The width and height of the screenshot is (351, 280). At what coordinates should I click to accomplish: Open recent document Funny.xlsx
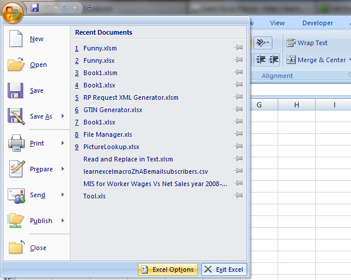tap(99, 60)
